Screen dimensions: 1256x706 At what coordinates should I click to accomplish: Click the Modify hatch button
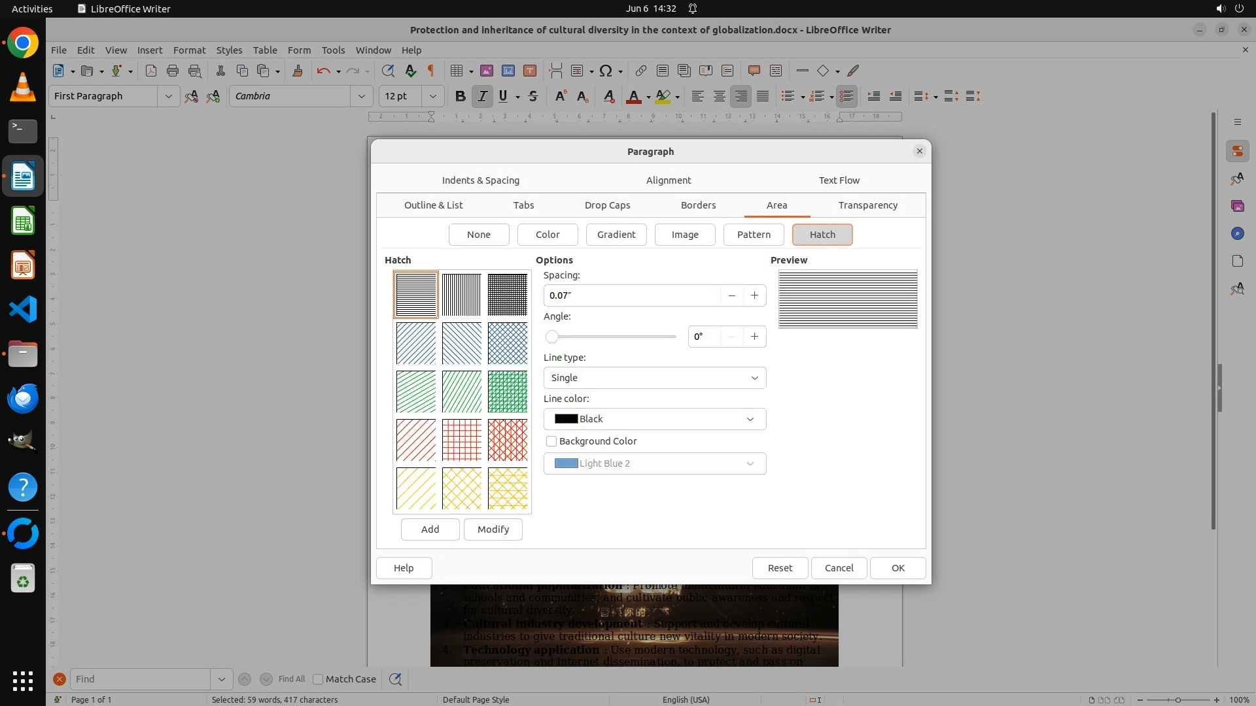click(493, 529)
